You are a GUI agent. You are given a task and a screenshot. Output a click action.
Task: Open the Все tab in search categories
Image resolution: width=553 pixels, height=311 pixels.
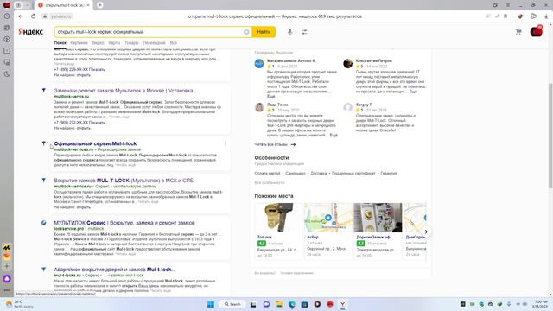point(173,43)
